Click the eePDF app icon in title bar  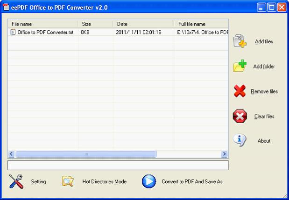[x=6, y=7]
